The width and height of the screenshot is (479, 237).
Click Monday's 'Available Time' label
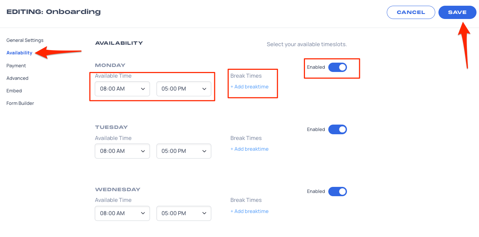pyautogui.click(x=113, y=76)
